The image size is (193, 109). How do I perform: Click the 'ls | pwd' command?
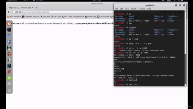pos(133,39)
